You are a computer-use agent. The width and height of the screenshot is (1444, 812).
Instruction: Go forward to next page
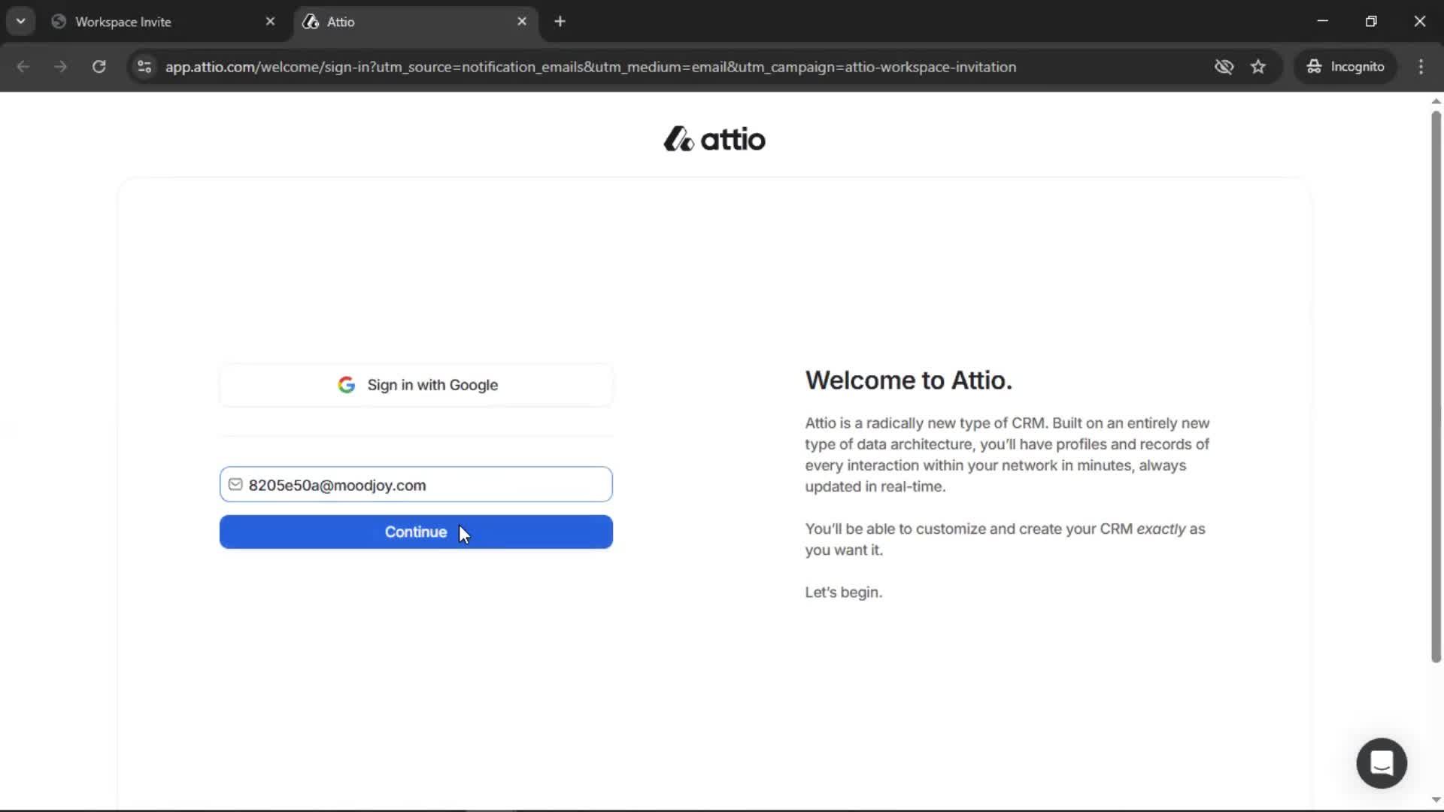click(x=61, y=67)
